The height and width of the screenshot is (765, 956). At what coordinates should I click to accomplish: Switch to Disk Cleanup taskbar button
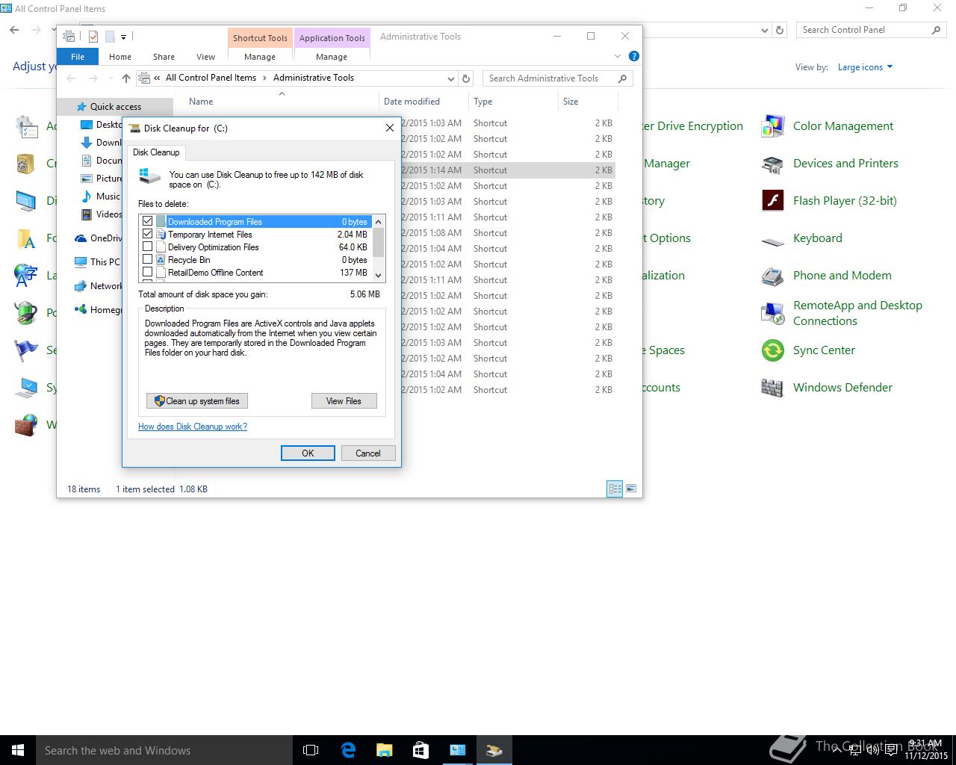coord(494,750)
